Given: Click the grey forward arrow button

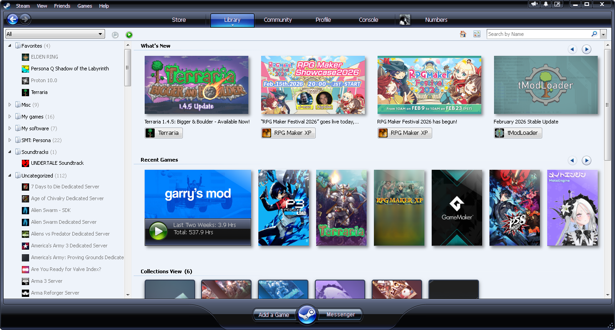Looking at the screenshot, I should 25,19.
